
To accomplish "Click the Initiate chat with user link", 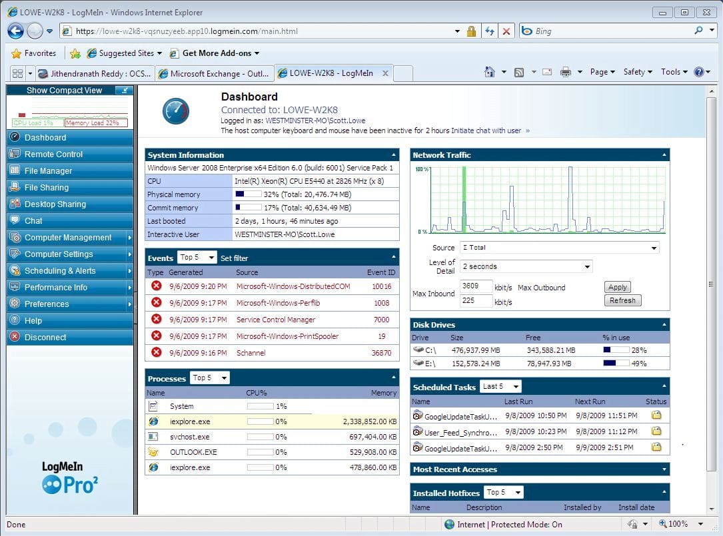I will coord(487,131).
